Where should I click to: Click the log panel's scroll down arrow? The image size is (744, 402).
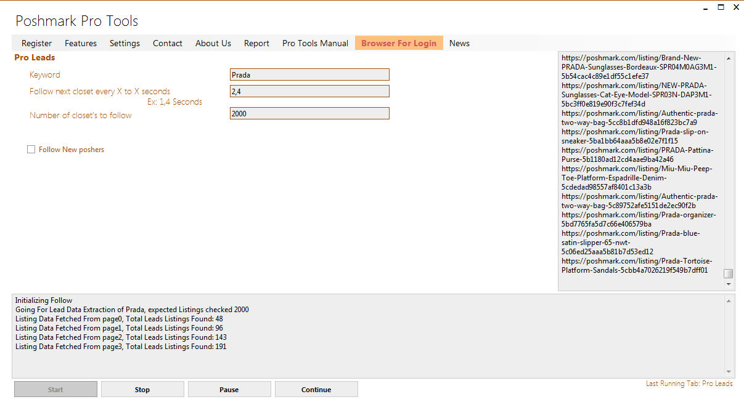click(729, 371)
